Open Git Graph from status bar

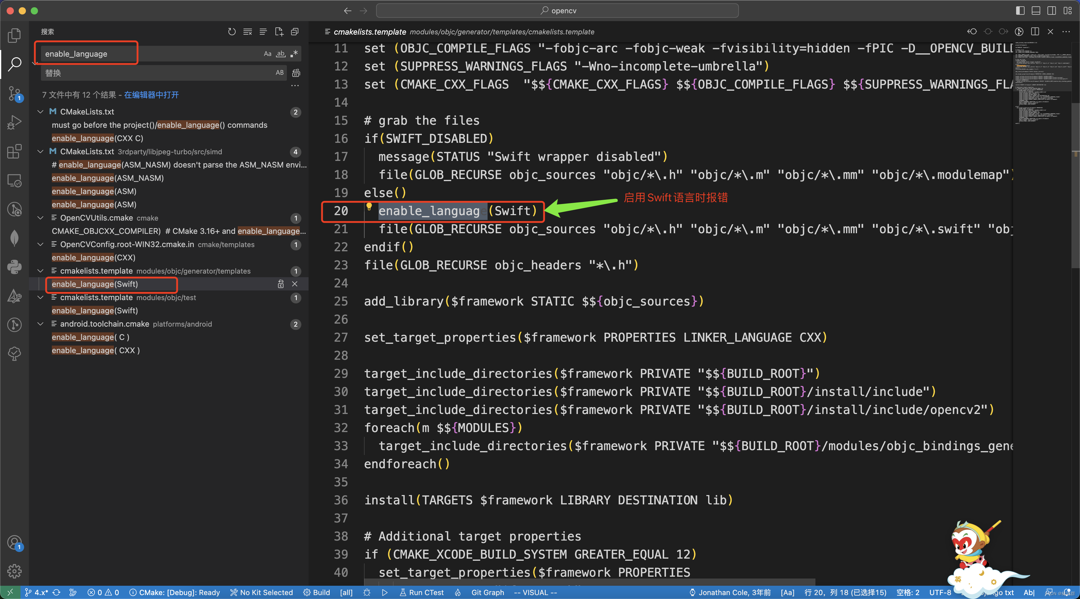(488, 592)
